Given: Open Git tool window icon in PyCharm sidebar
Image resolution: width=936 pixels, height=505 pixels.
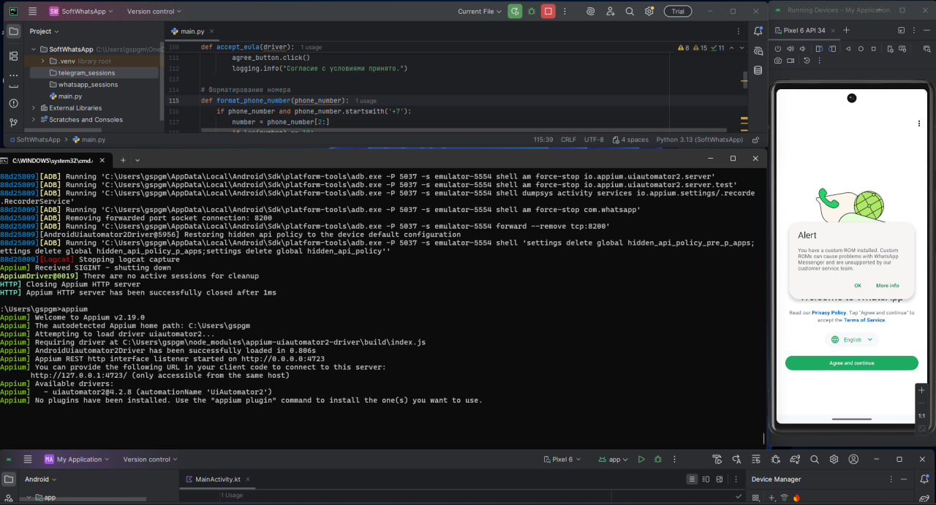Looking at the screenshot, I should [13, 123].
